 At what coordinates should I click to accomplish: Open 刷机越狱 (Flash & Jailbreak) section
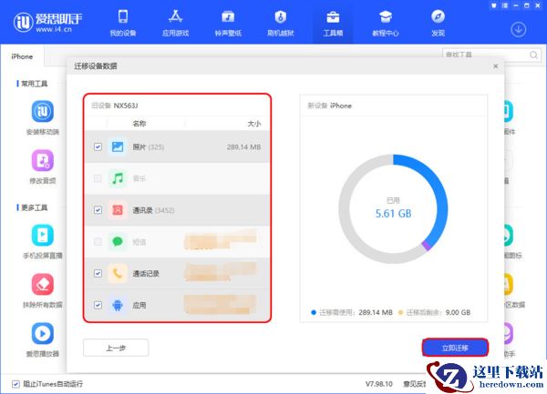(281, 23)
